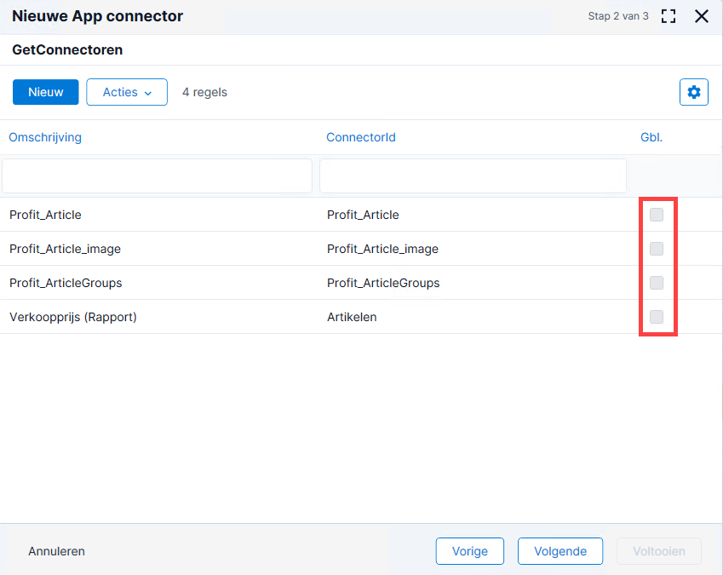Sort by the Gbl. column header
The image size is (723, 575).
(651, 137)
